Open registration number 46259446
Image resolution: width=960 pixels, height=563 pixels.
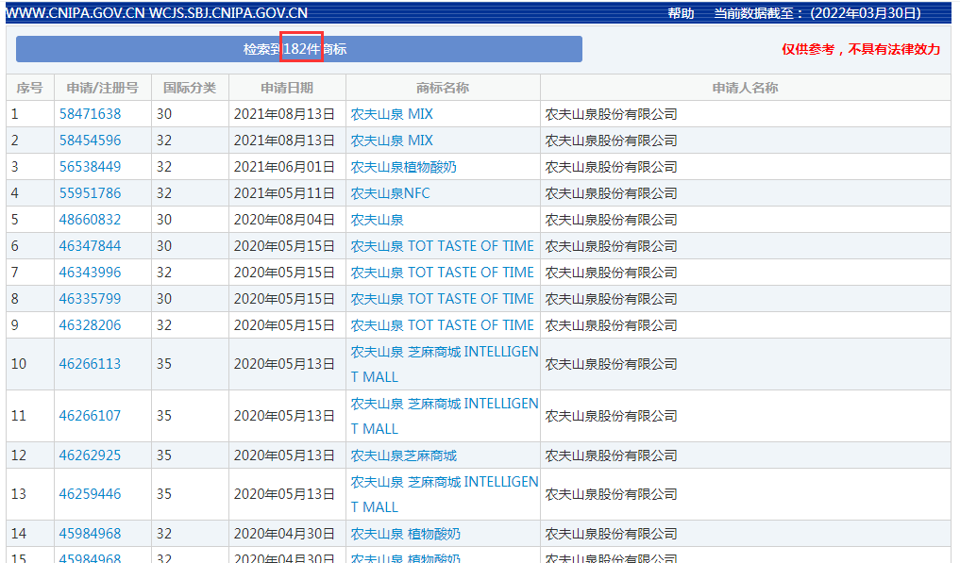(x=90, y=493)
